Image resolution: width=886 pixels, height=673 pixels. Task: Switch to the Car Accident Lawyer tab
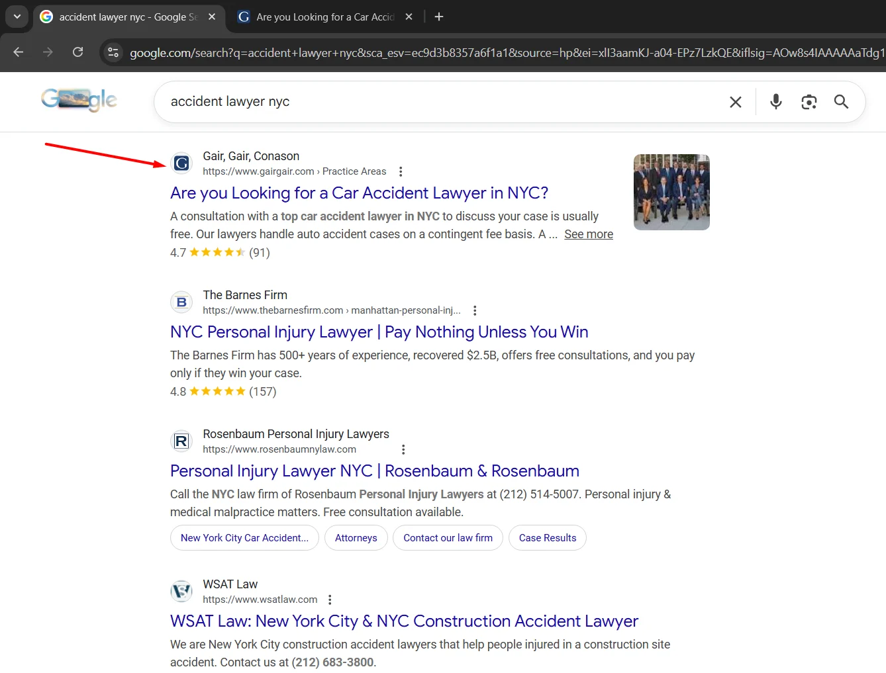tap(324, 17)
